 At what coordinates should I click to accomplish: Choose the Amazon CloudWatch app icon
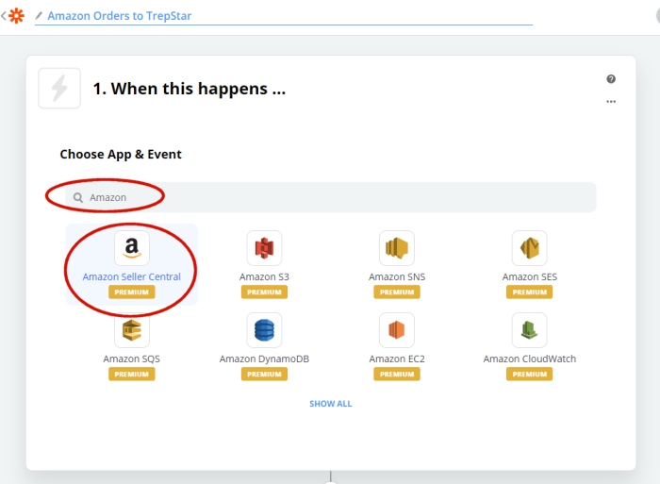point(530,330)
